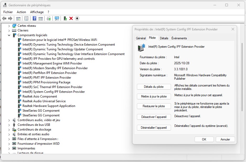This screenshot has width=246, height=162.
Task: Click the red X uninstall device icon
Action: point(71,18)
